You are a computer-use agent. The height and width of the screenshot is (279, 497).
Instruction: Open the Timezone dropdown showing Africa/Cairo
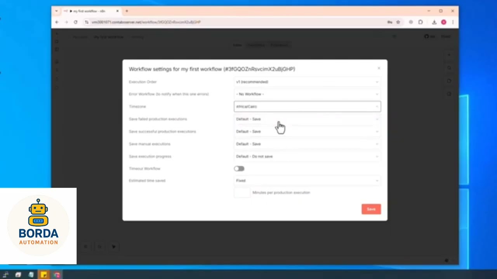click(x=307, y=107)
